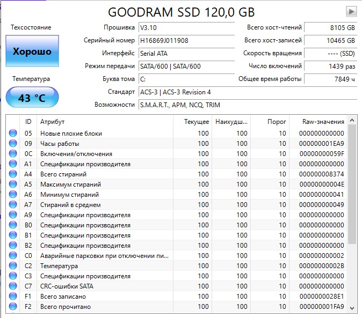Screen dimensions: 362x318
Task: Select the Всего прочитано row
Action: point(177,306)
